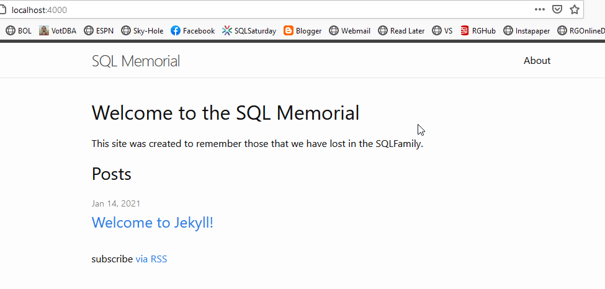Screen dimensions: 605x289
Task: Open the page actions three-dot menu
Action: (x=540, y=10)
